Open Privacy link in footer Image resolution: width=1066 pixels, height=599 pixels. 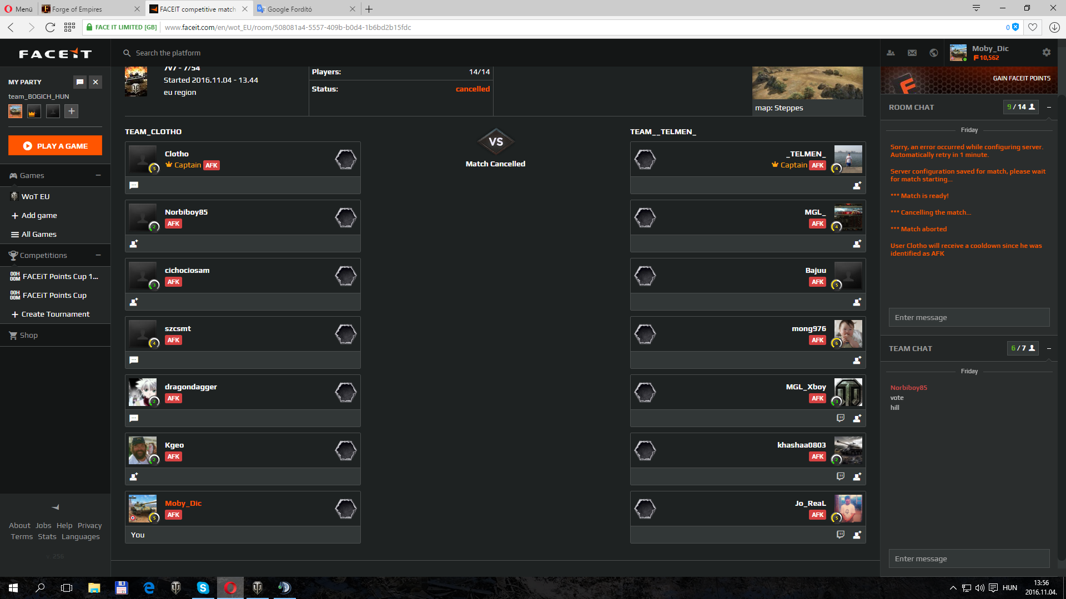(x=89, y=525)
